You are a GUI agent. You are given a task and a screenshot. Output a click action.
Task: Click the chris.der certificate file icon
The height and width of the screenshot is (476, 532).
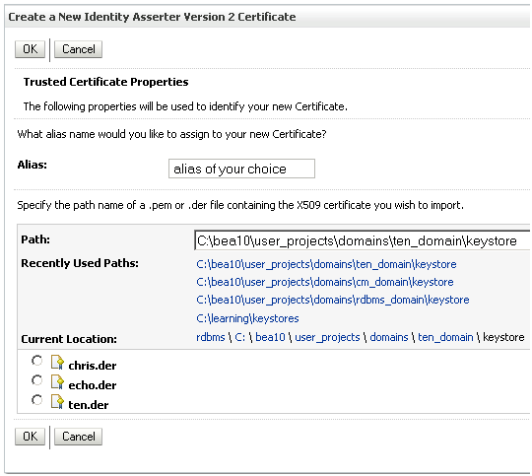pyautogui.click(x=57, y=362)
